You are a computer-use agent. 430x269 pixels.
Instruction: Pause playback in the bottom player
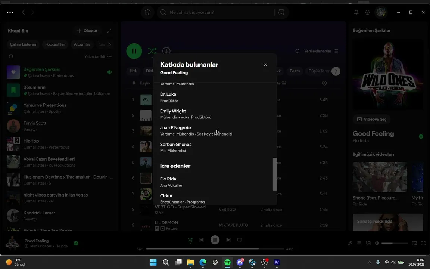[x=215, y=240]
